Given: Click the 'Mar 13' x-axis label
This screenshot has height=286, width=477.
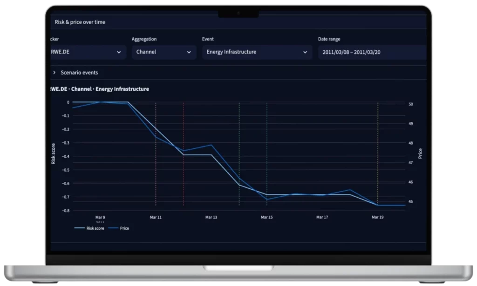Looking at the screenshot, I should click(x=211, y=217).
